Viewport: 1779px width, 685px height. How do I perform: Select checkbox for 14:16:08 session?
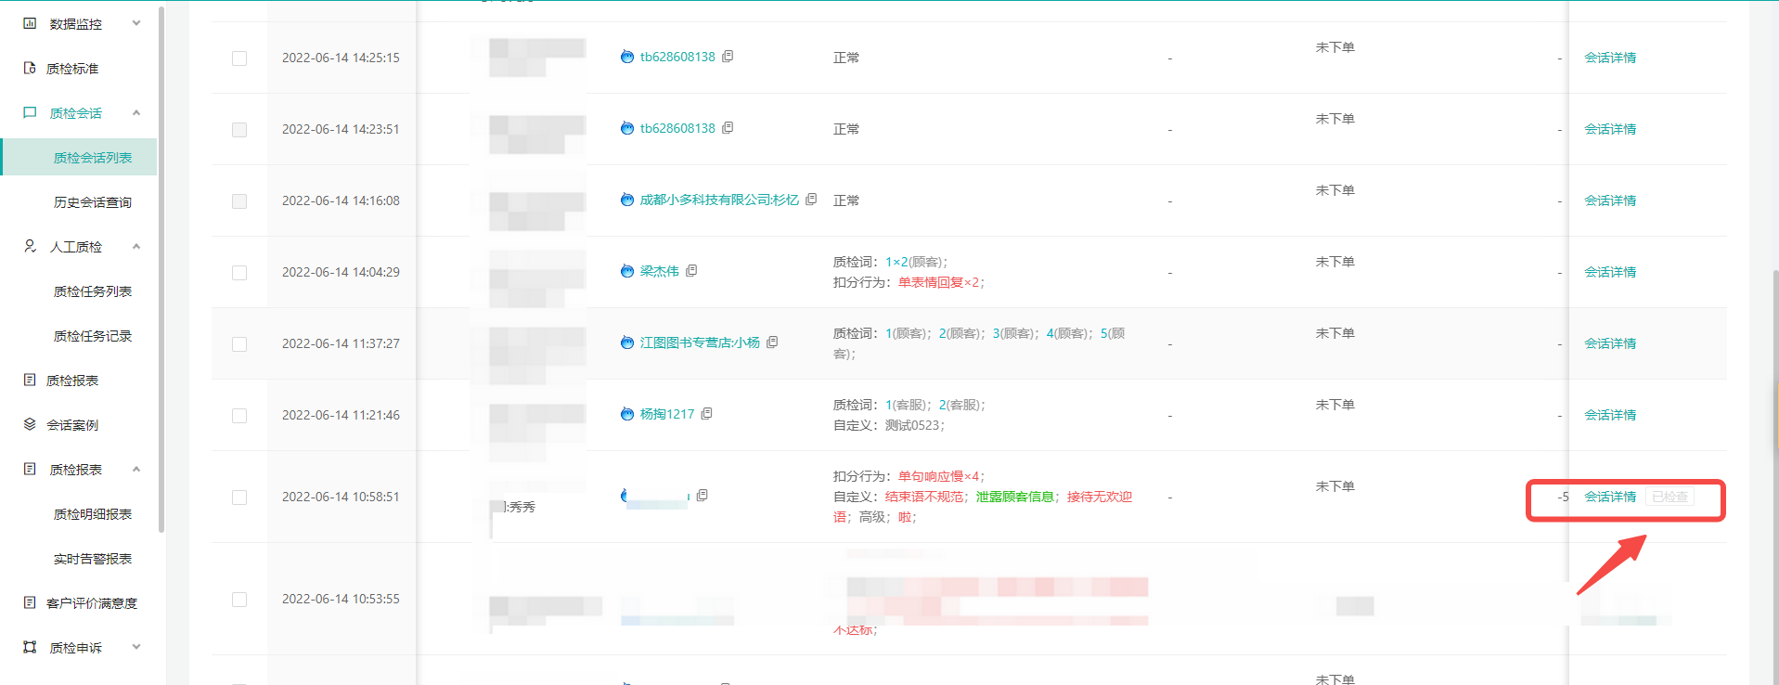[x=239, y=200]
